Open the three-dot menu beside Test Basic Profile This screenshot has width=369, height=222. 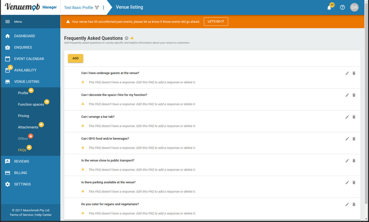pos(103,7)
